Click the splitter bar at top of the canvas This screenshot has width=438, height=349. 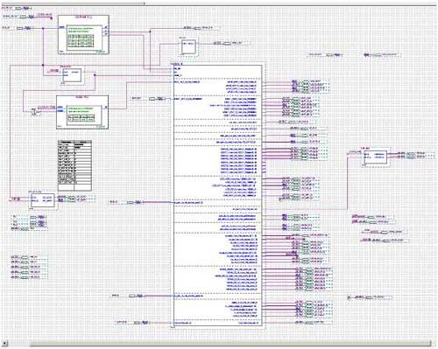[x=219, y=3]
